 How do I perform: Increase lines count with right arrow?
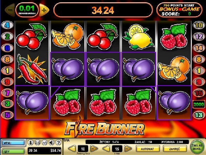128,149
